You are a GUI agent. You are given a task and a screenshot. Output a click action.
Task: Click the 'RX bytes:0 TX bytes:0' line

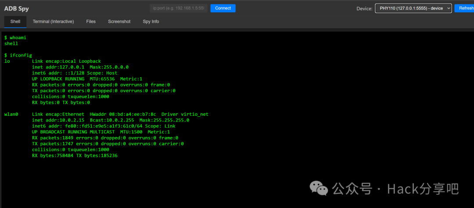tap(61, 103)
